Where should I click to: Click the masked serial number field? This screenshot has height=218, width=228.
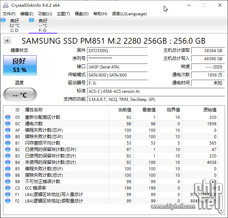[117, 59]
